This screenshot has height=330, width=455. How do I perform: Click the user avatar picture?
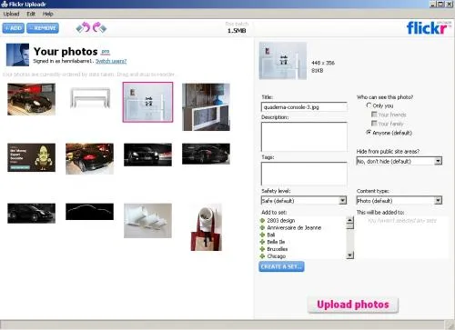click(17, 55)
